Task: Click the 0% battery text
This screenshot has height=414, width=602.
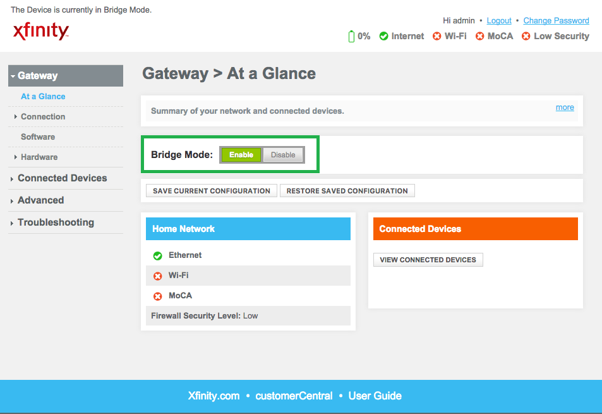Action: tap(364, 36)
